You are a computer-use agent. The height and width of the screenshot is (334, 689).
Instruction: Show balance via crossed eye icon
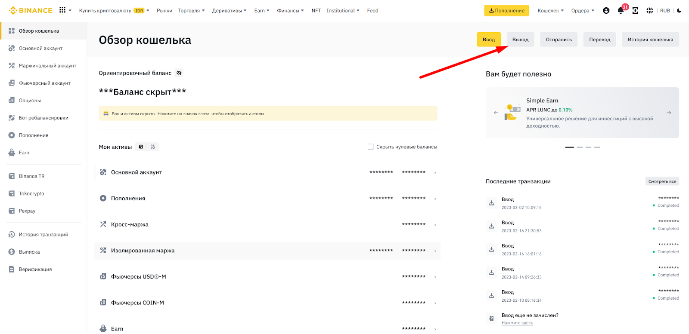click(179, 73)
